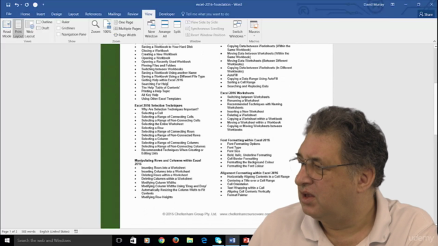Select Print Layout view
Viewport: 438px width, 246px height.
18,29
